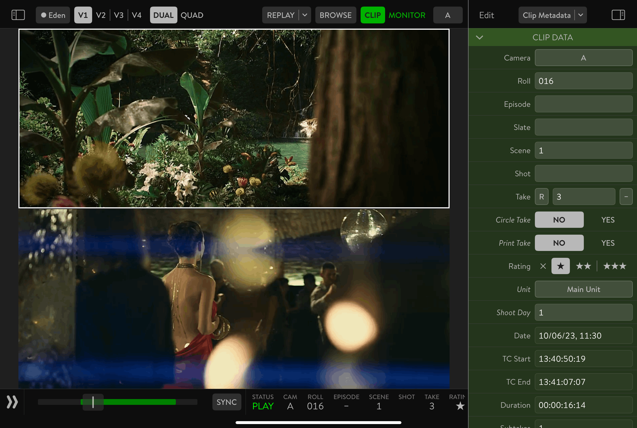Screen dimensions: 637x428
Task: Switch to V2 view tab
Action: (x=101, y=15)
